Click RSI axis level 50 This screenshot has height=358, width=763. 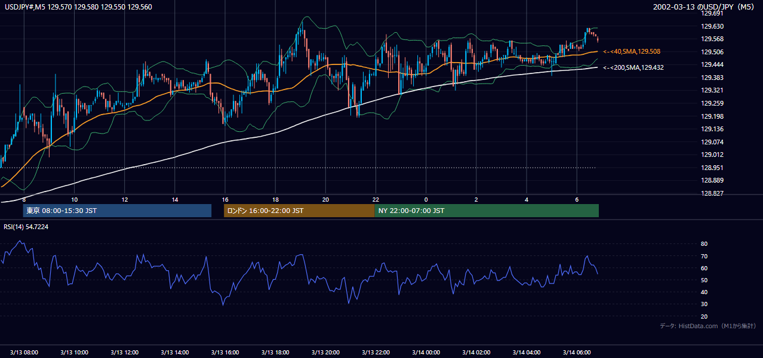click(x=704, y=280)
